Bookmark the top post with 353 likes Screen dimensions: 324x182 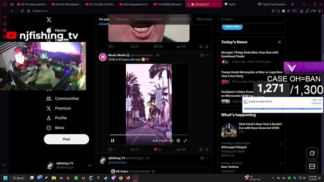[201, 47]
